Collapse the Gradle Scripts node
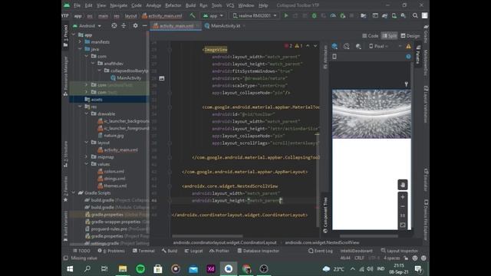491x276 pixels. click(x=74, y=193)
